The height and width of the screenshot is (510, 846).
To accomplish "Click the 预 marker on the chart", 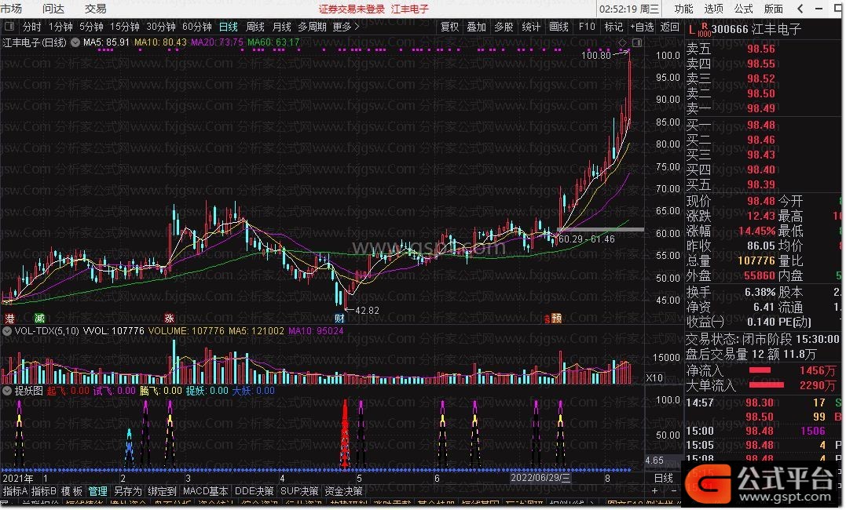I will click(557, 319).
